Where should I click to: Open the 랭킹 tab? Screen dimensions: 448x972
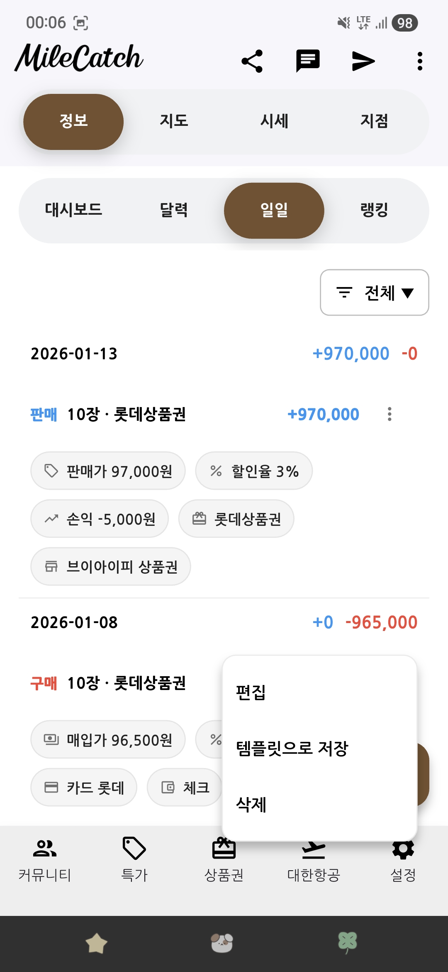coord(374,210)
